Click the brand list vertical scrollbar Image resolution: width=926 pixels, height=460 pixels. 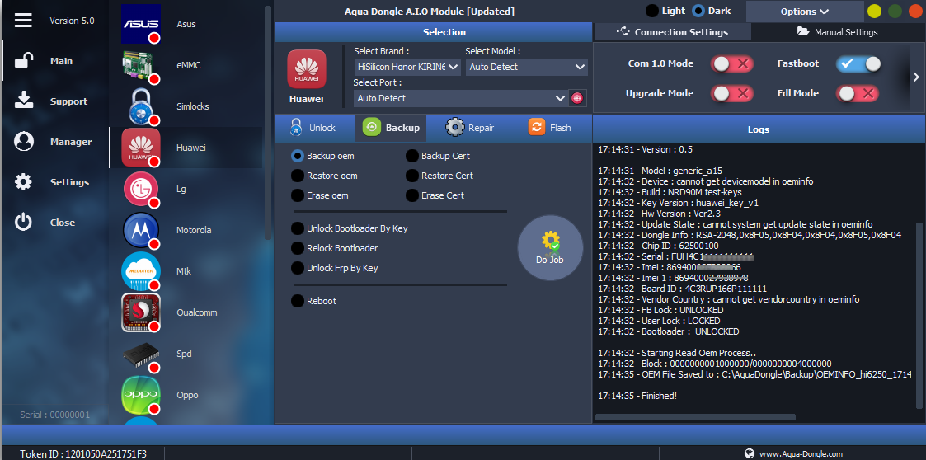coord(268,122)
